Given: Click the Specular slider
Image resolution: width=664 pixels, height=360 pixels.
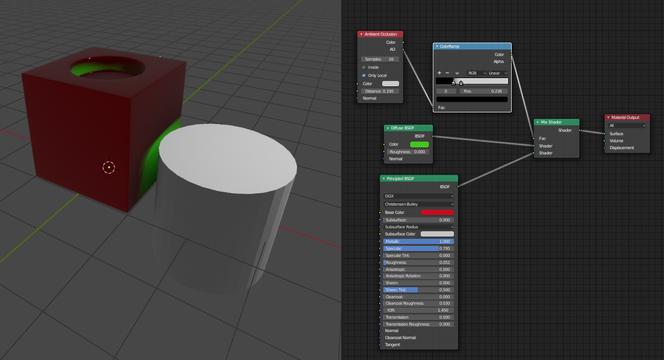Looking at the screenshot, I should [x=418, y=249].
